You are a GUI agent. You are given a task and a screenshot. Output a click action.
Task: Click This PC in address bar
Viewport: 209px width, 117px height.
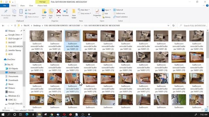[26, 25]
